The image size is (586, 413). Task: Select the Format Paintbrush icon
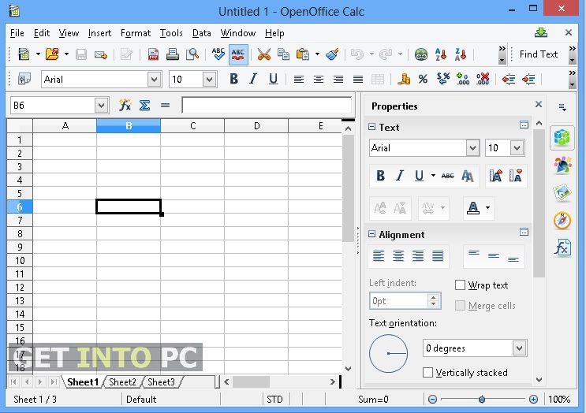pyautogui.click(x=332, y=54)
